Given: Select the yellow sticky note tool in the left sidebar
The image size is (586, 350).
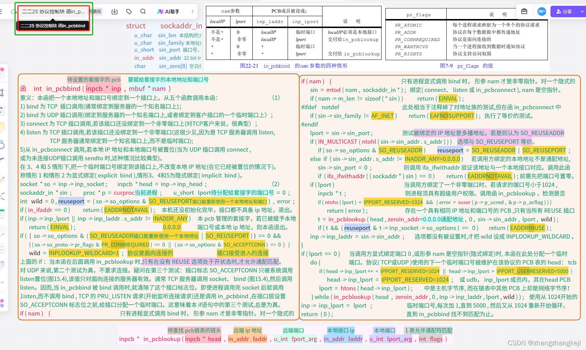Looking at the screenshot, I should click(x=2, y=127).
